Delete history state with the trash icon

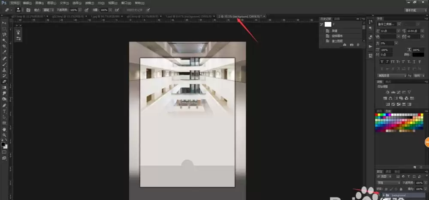(x=358, y=45)
